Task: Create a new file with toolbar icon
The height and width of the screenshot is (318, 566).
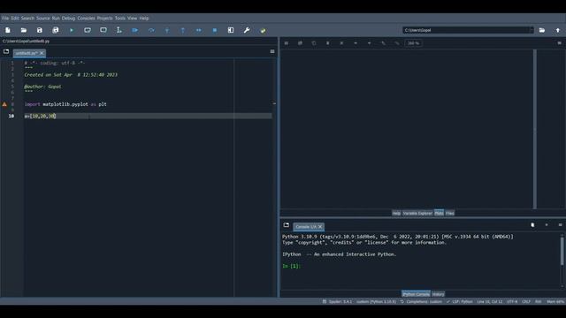Action: tap(8, 30)
